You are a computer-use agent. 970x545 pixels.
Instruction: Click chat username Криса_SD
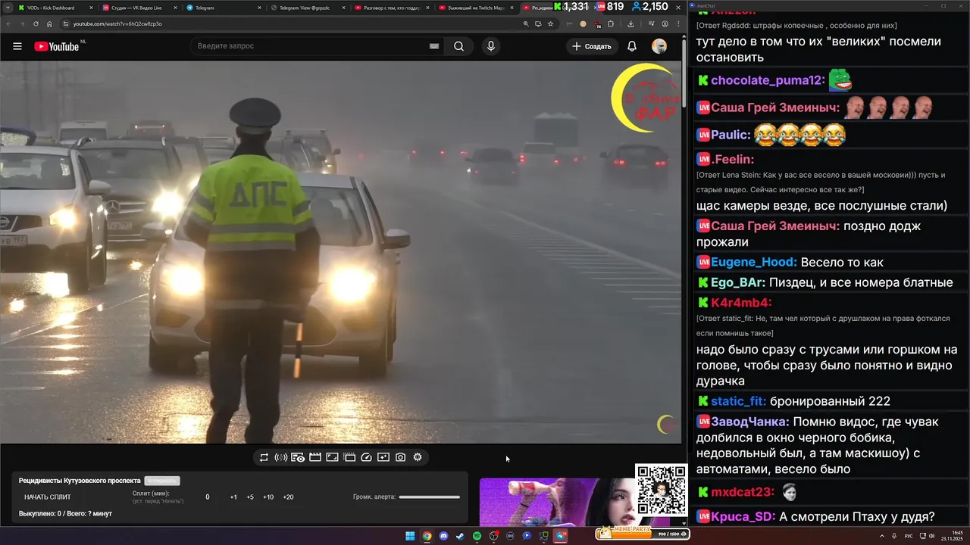(743, 517)
